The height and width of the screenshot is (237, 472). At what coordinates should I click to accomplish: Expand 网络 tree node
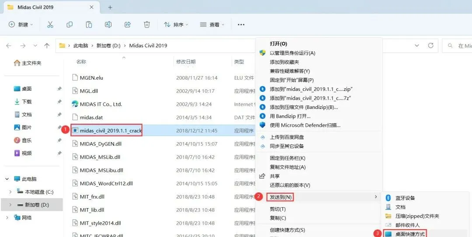pos(7,218)
